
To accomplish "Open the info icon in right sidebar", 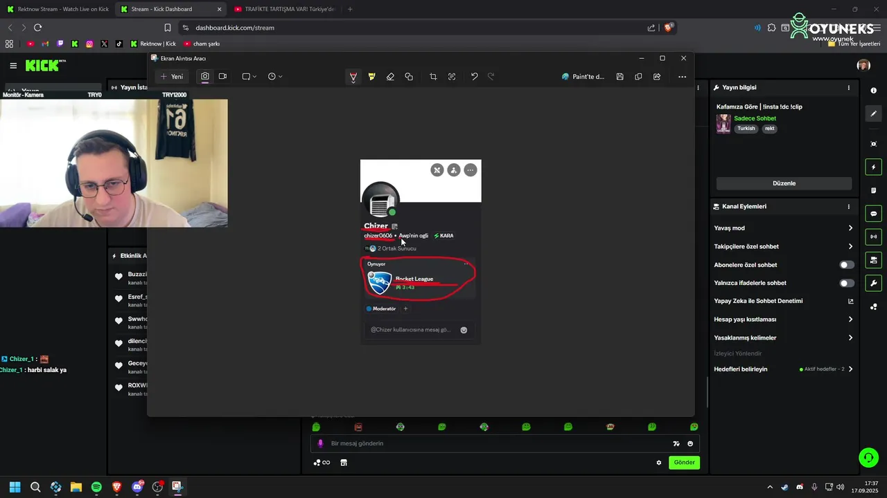I will coord(873,91).
